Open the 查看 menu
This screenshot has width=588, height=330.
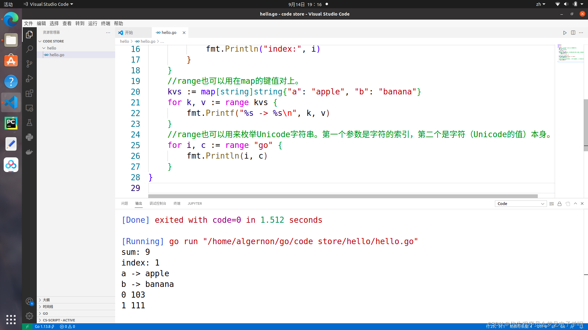[67, 24]
